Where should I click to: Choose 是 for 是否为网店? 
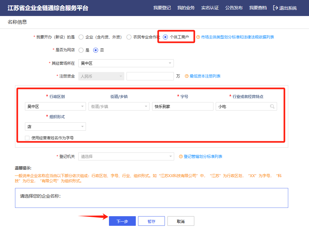tap(81, 50)
